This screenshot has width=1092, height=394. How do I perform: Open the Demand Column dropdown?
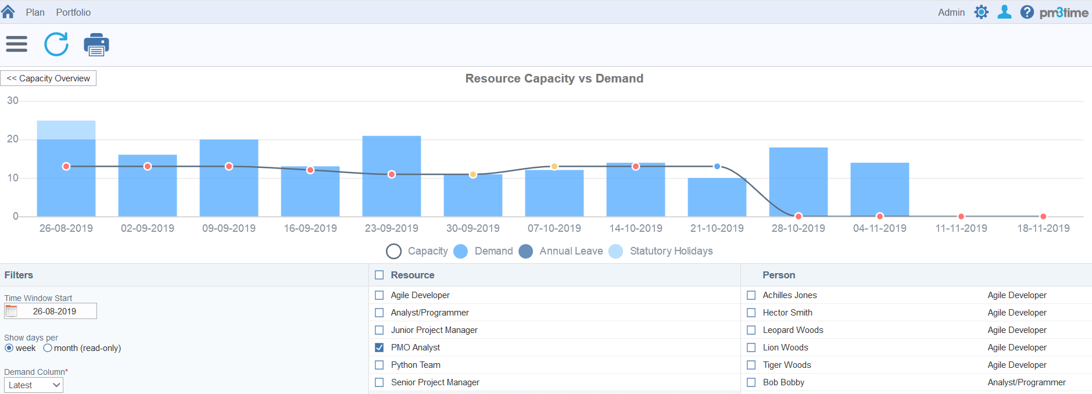point(34,385)
